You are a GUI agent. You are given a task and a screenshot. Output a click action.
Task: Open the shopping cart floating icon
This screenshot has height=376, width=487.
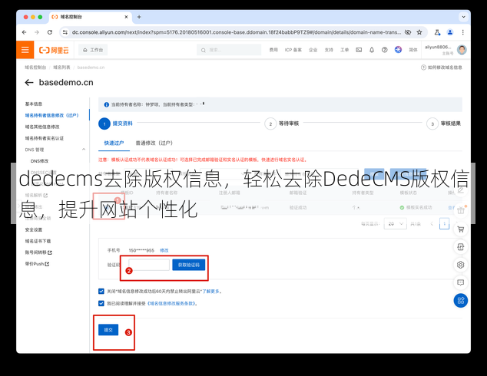461,229
